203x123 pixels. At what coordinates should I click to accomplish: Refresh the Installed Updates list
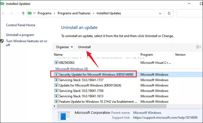(x=169, y=13)
